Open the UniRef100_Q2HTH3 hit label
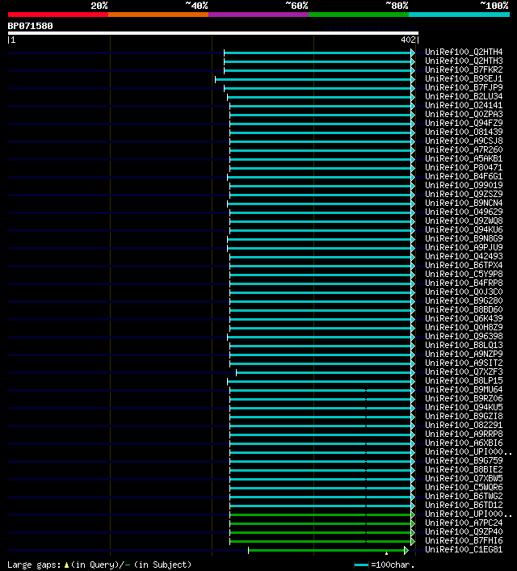 [464, 61]
